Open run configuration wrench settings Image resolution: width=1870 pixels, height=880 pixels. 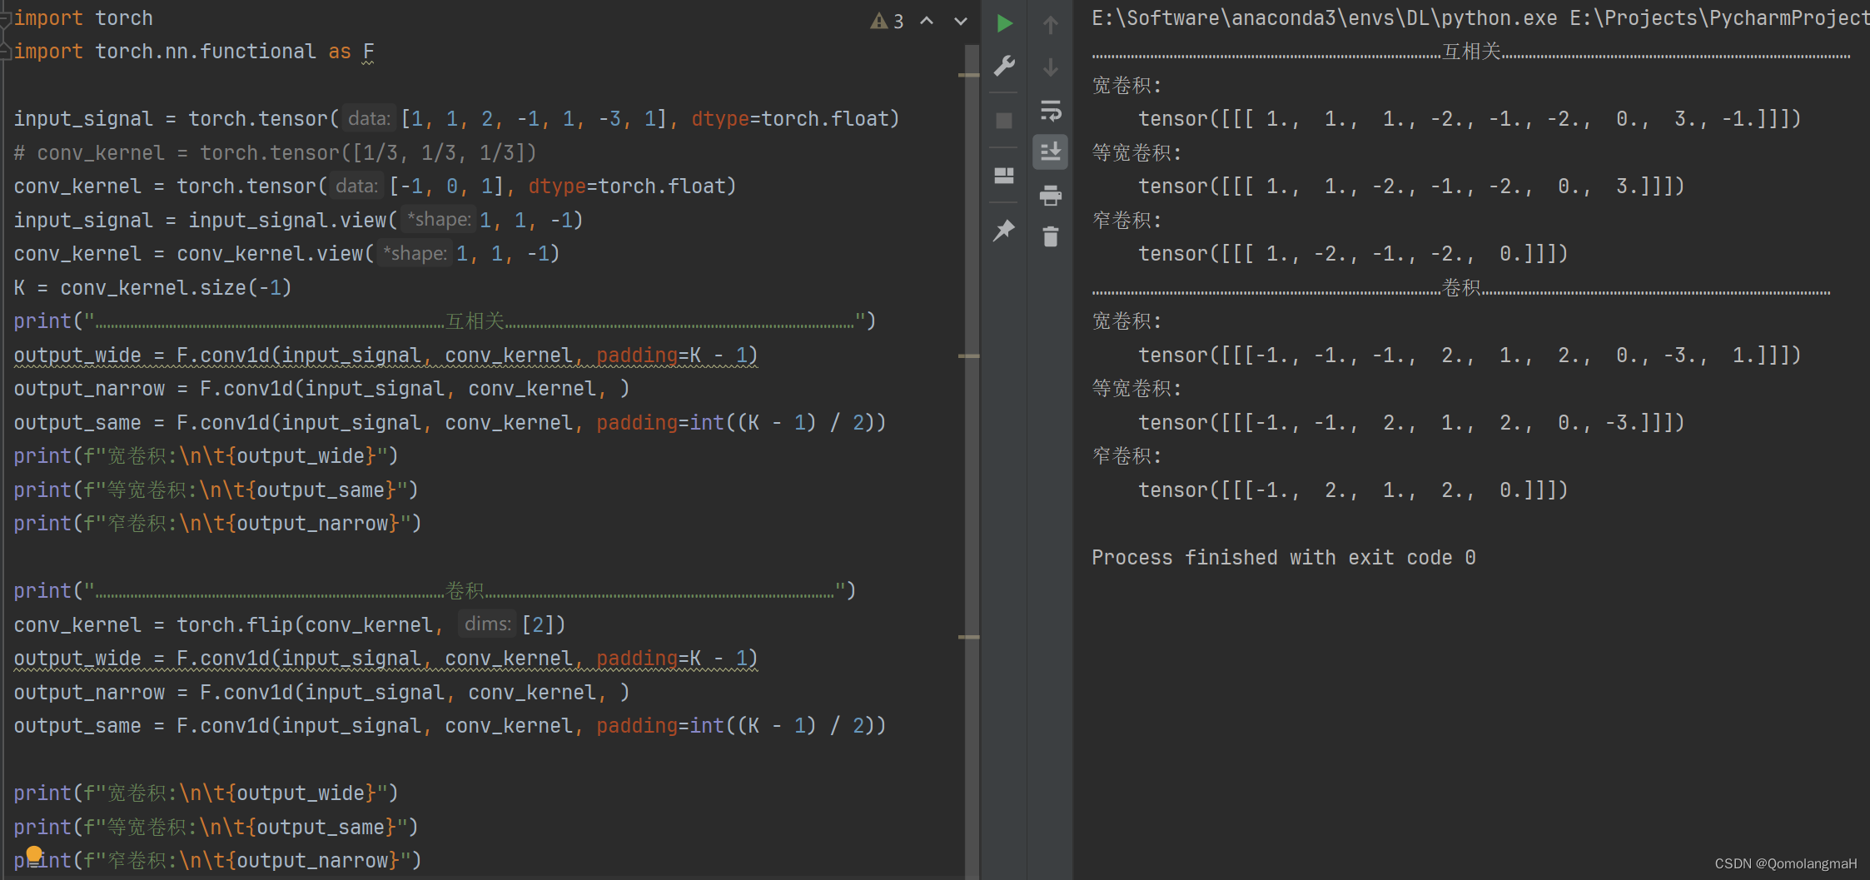[x=1005, y=66]
